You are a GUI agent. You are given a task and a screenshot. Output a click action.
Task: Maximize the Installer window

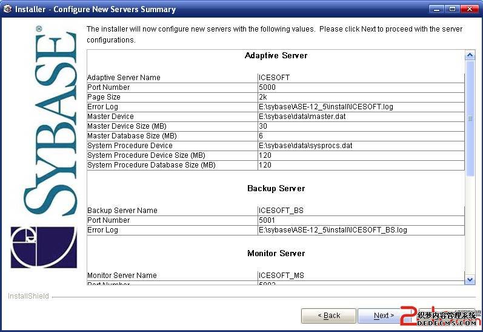(x=452, y=9)
